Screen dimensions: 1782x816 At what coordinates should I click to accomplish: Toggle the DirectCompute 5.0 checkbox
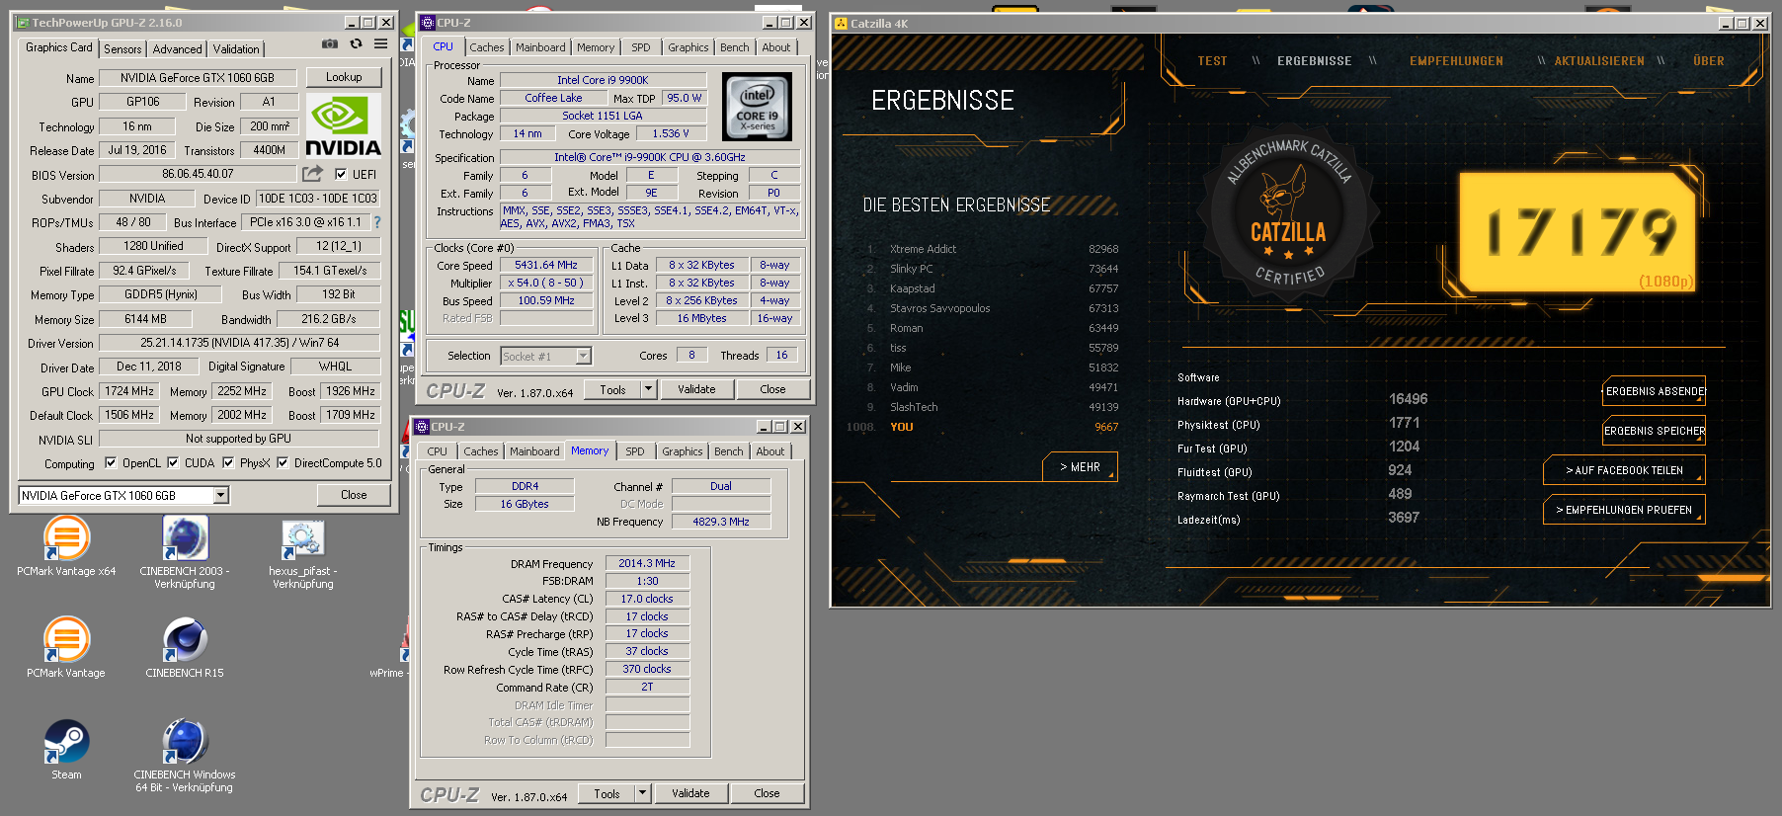pyautogui.click(x=283, y=462)
